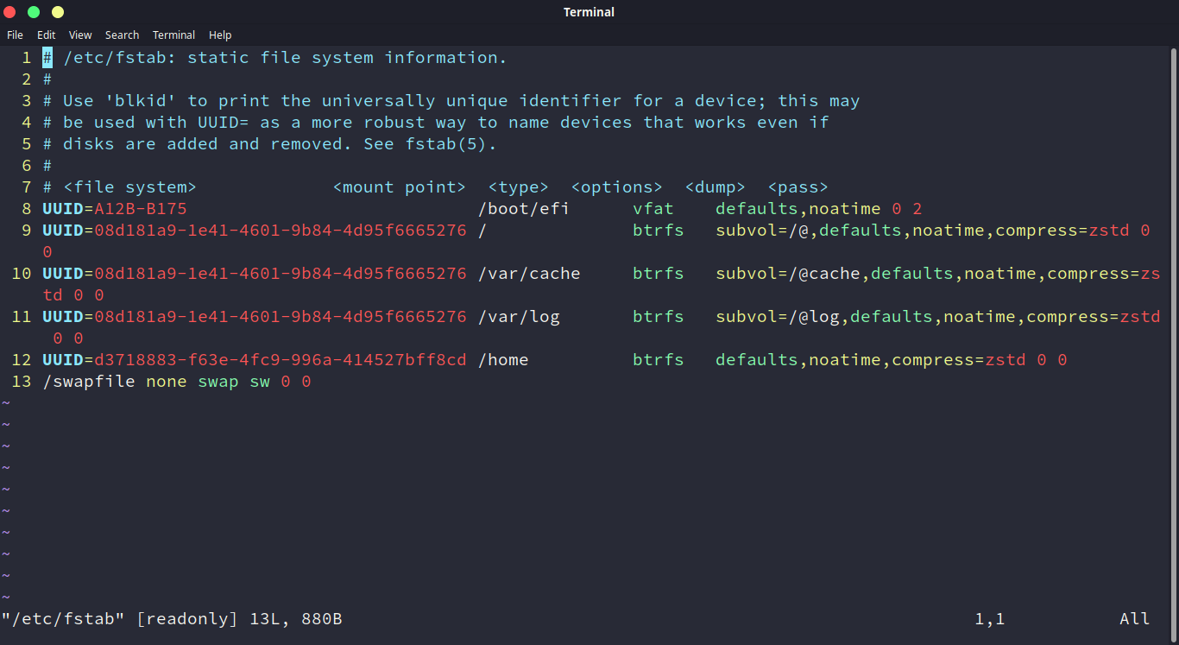
Task: Click the Terminal window title text
Action: coord(589,12)
